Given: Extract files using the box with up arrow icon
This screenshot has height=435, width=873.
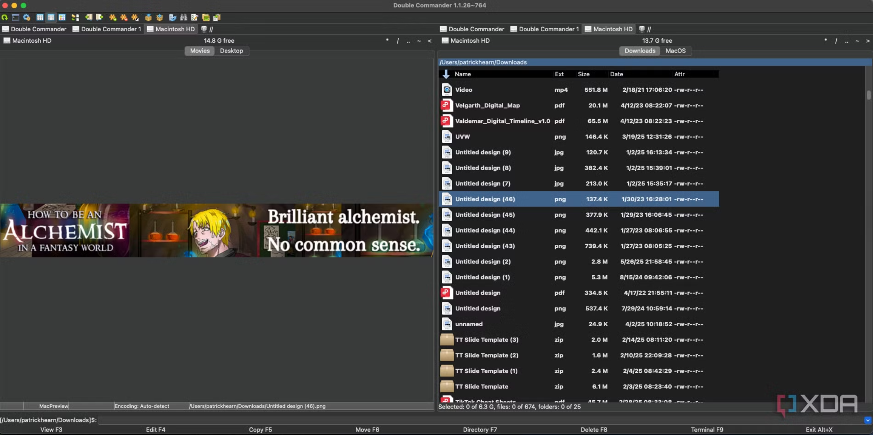Looking at the screenshot, I should (159, 17).
